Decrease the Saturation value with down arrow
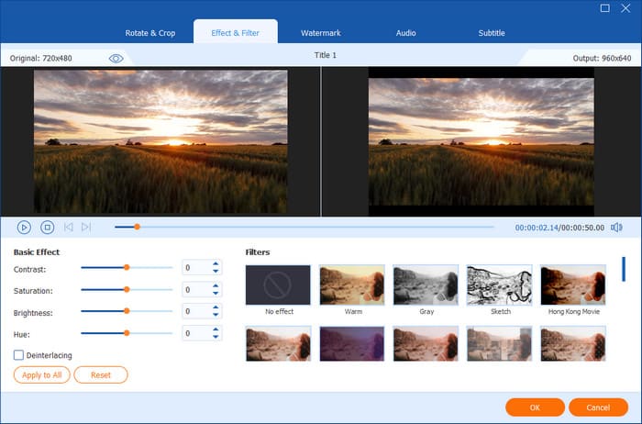Screen dimensions: 642x424 click(216, 294)
